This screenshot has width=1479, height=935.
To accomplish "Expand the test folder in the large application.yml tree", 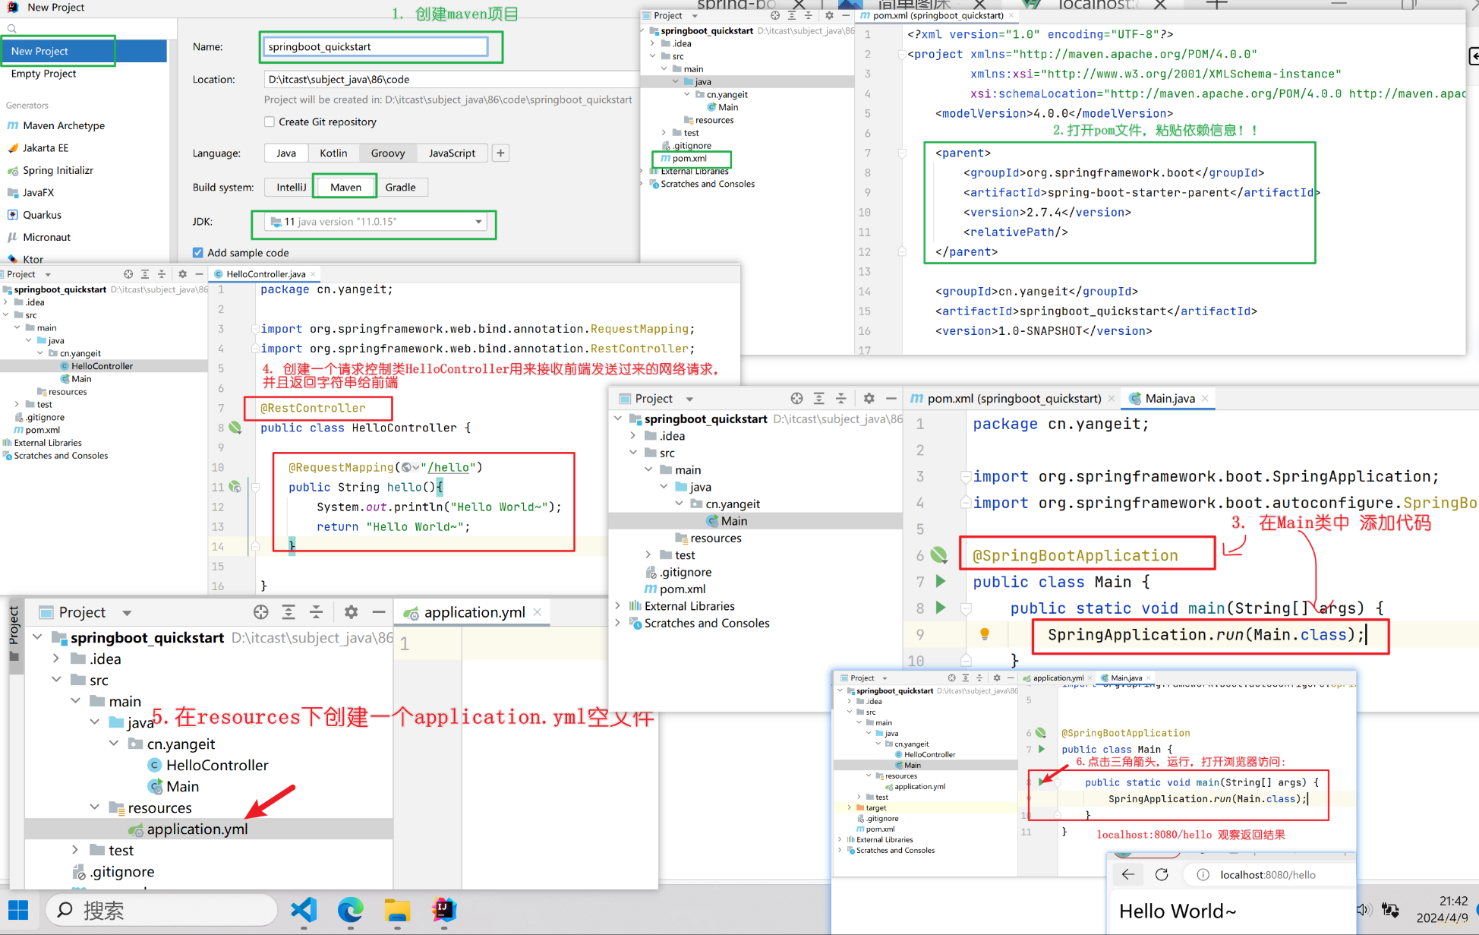I will tap(75, 850).
